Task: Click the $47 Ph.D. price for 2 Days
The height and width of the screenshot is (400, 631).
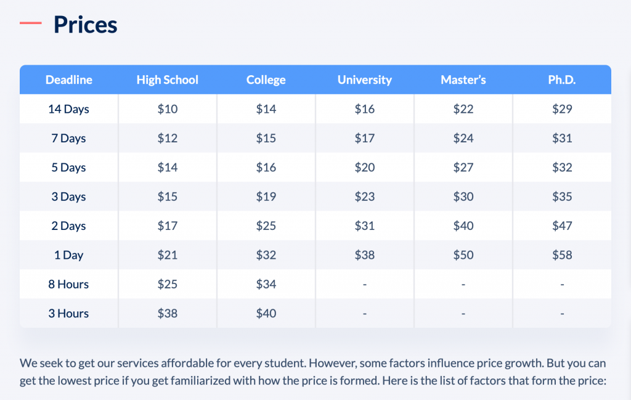Action: click(562, 226)
